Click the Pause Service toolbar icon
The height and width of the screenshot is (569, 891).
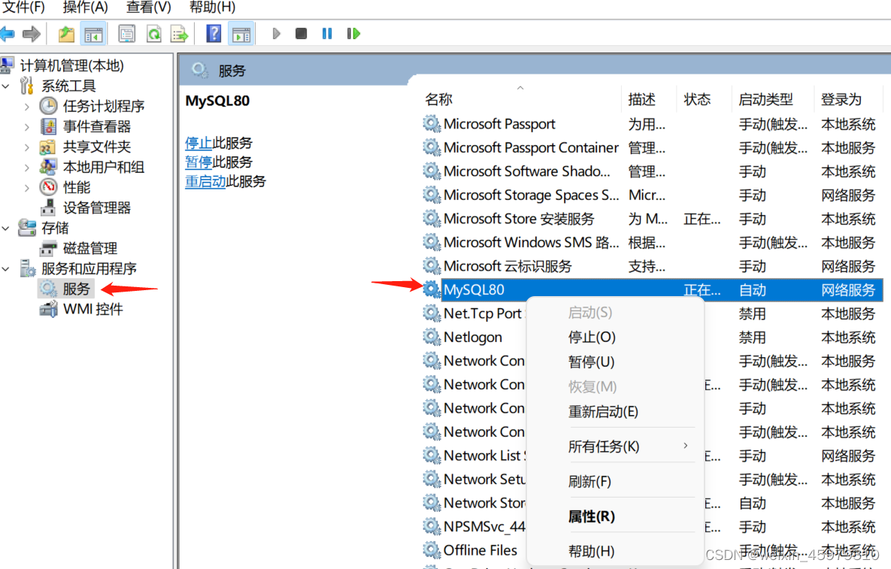pyautogui.click(x=327, y=34)
